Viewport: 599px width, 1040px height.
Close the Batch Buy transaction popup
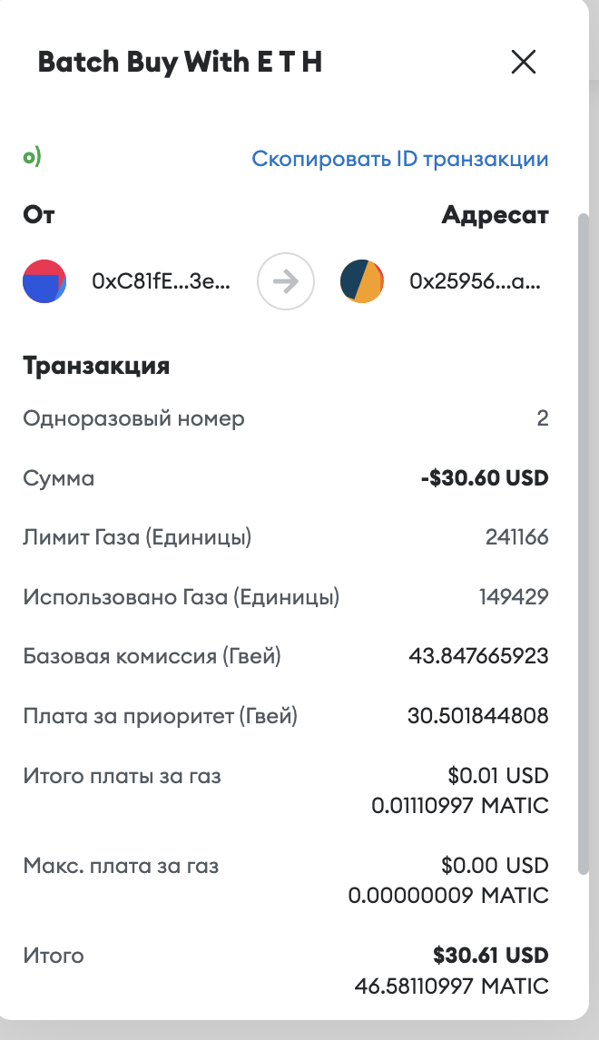click(524, 63)
